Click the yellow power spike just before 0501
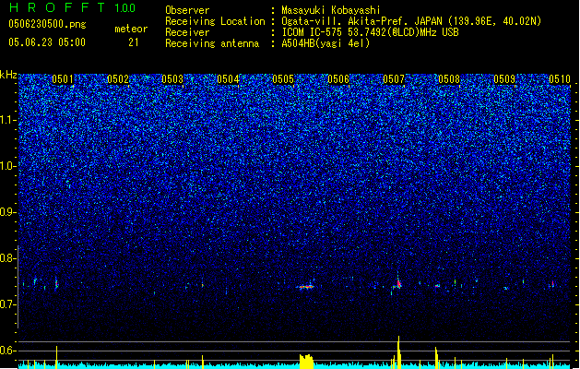The image size is (580, 369). (56, 357)
